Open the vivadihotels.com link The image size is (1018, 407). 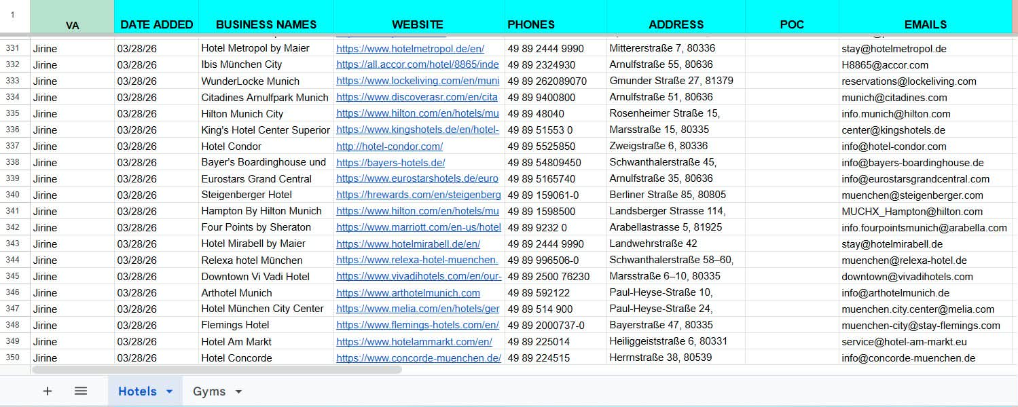click(x=419, y=277)
